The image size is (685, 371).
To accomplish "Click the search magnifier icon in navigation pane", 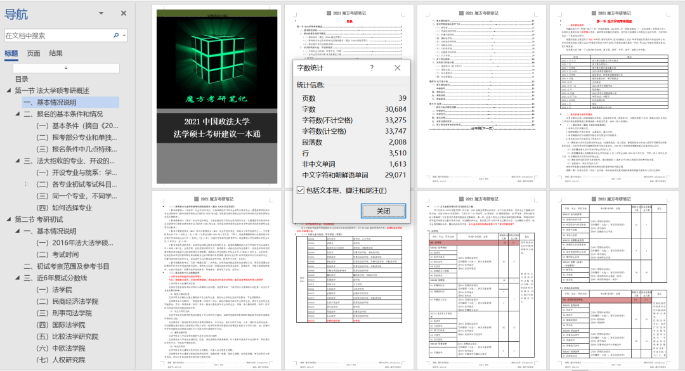I will pyautogui.click(x=116, y=35).
